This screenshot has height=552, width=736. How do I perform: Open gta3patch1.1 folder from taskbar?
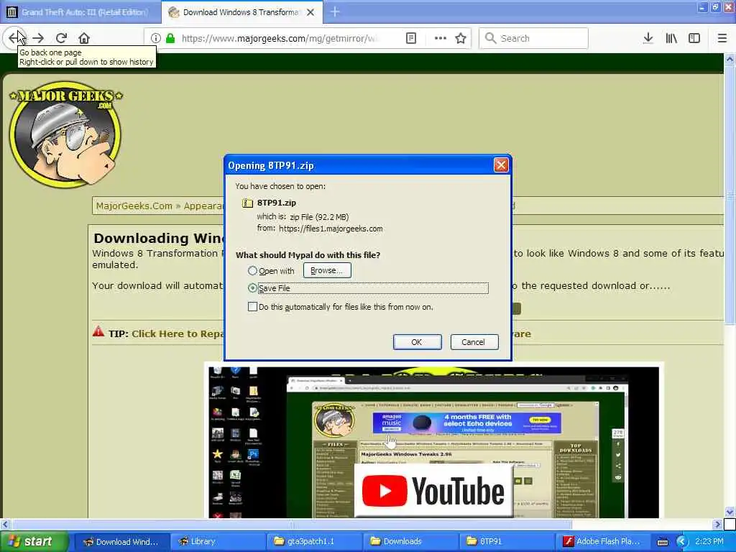(x=313, y=542)
